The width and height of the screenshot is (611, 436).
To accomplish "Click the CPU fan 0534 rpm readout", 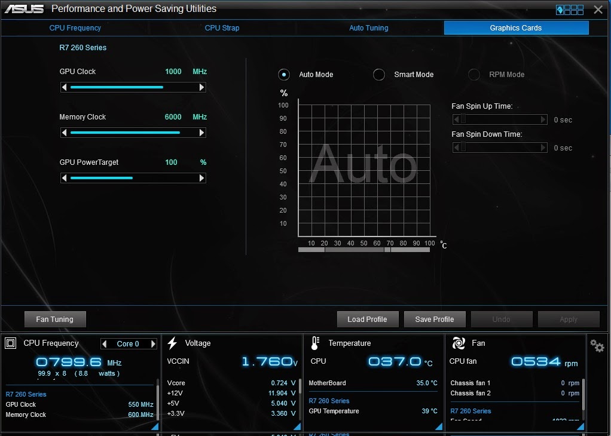I will 545,362.
